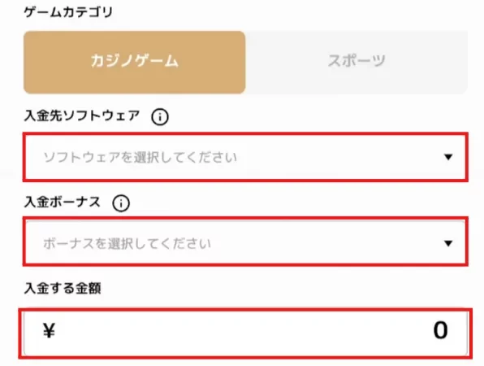Screen dimensions: 484x366
Task: Click ソフトウェアを選択してください placeholder text
Action: point(140,157)
